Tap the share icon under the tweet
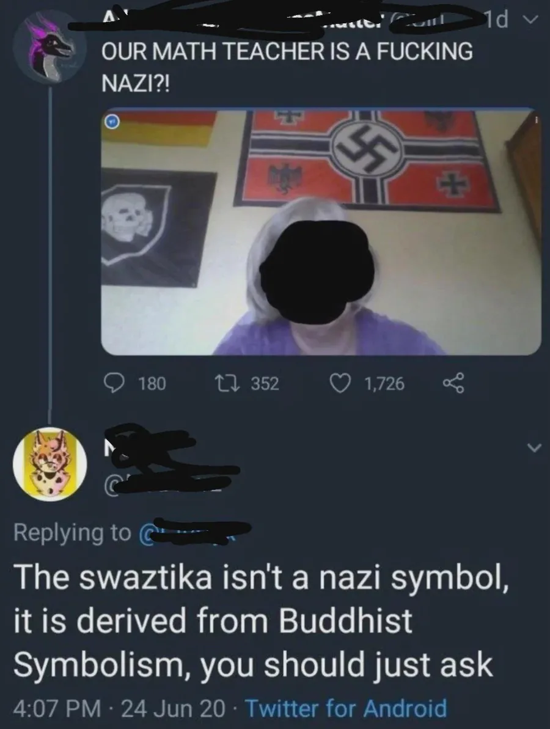This screenshot has height=729, width=550. pyautogui.click(x=453, y=384)
